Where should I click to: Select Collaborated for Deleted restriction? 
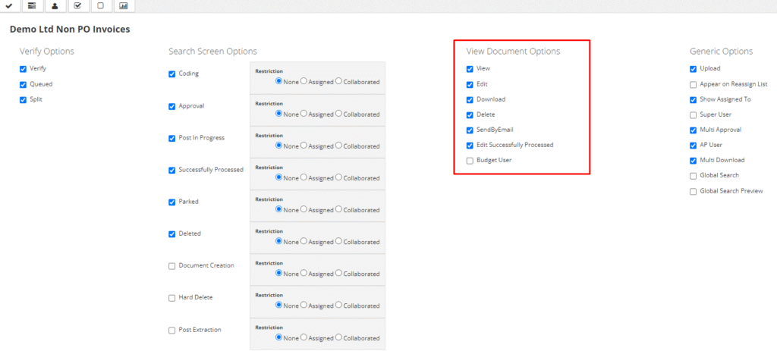point(338,241)
